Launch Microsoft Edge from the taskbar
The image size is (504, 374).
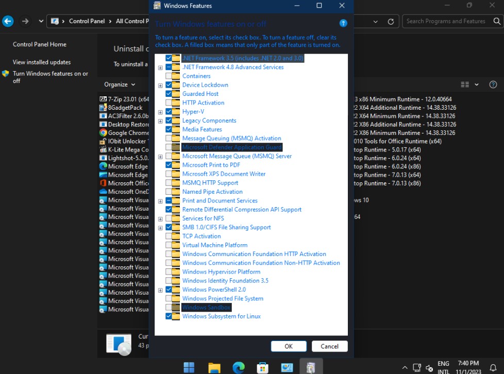(239, 367)
